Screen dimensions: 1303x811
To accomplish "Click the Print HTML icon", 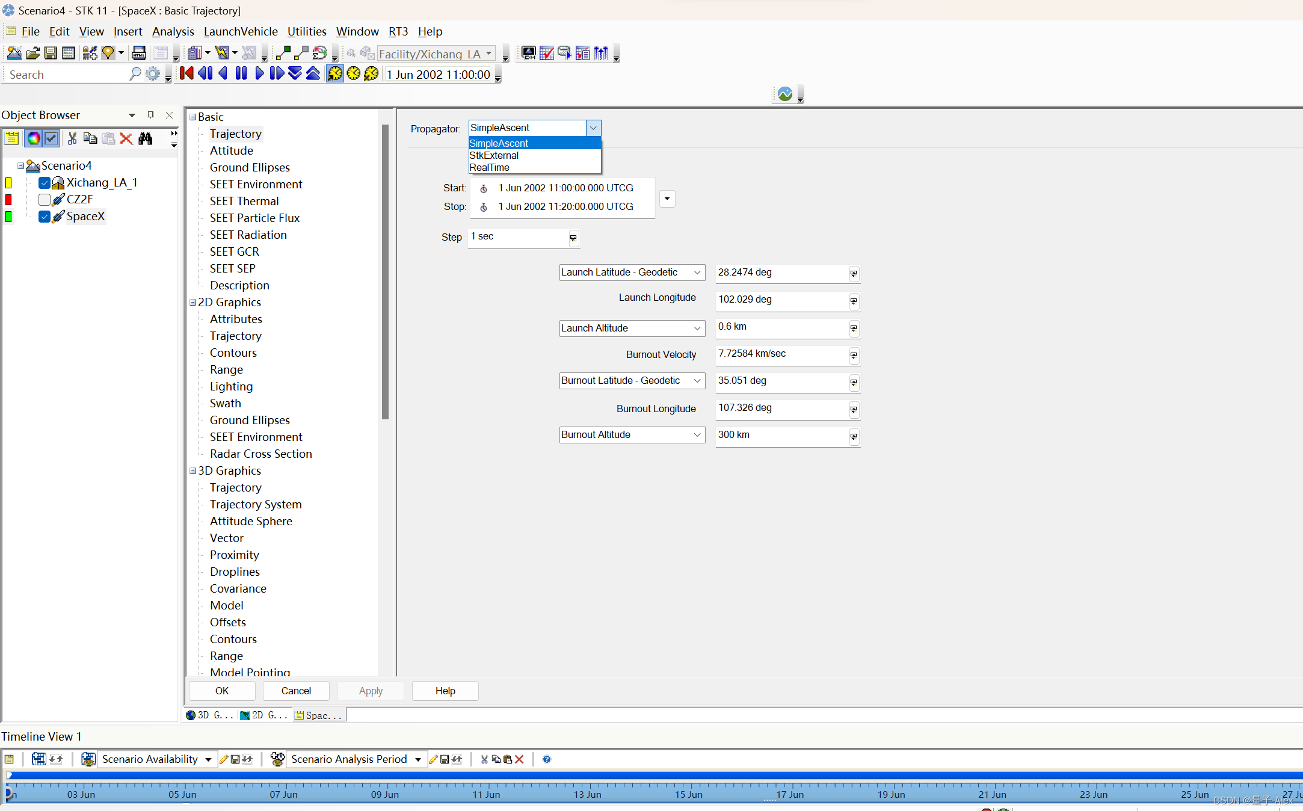I will 139,54.
